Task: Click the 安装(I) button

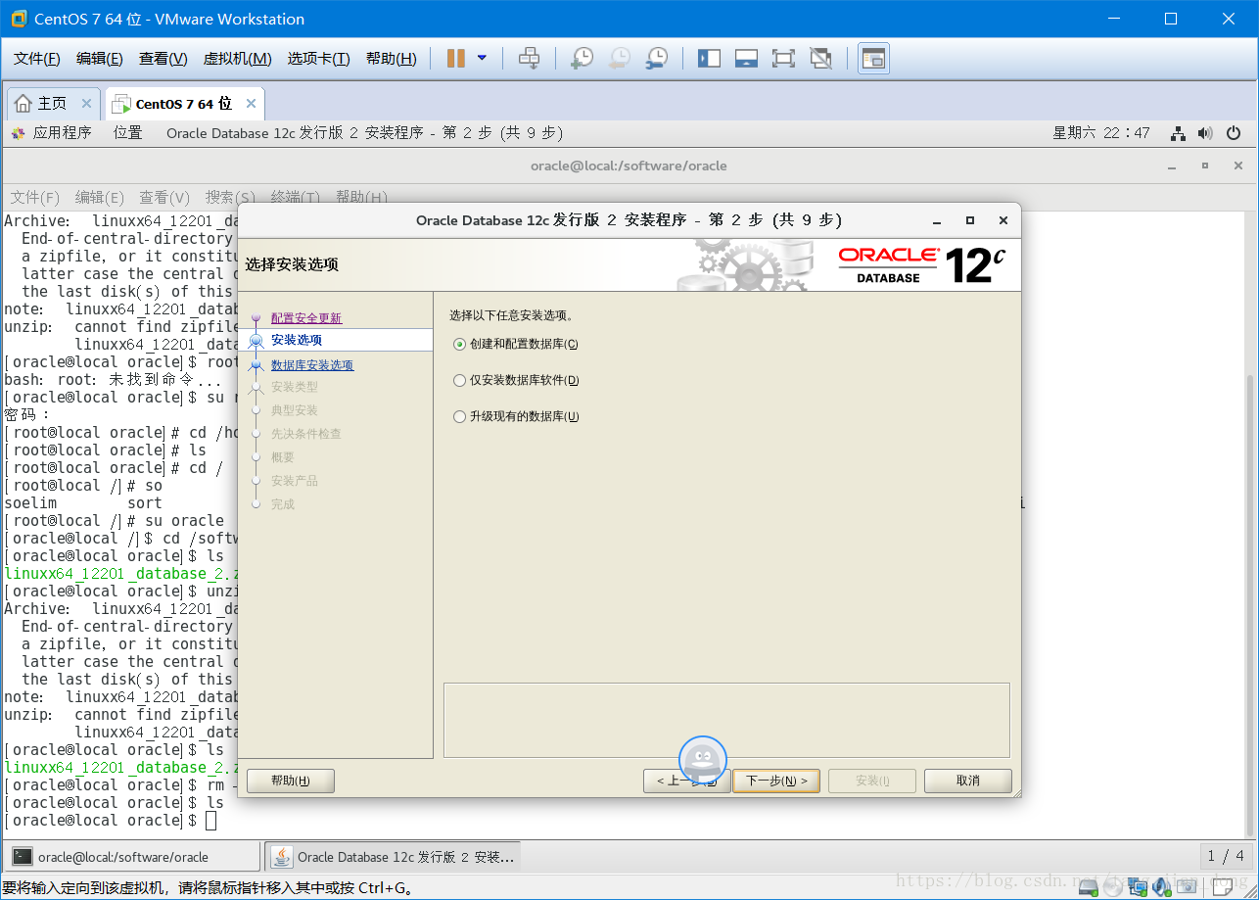Action: (x=872, y=781)
